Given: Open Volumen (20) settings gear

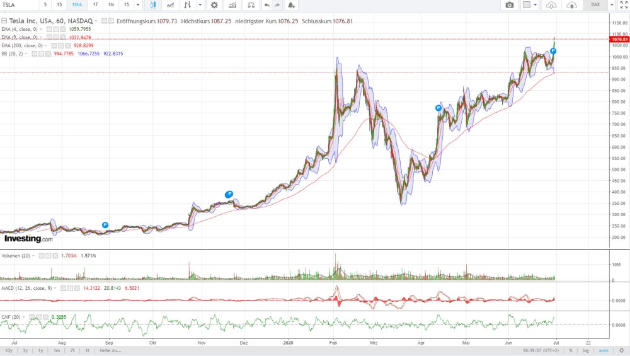Looking at the screenshot, I should pyautogui.click(x=49, y=256).
